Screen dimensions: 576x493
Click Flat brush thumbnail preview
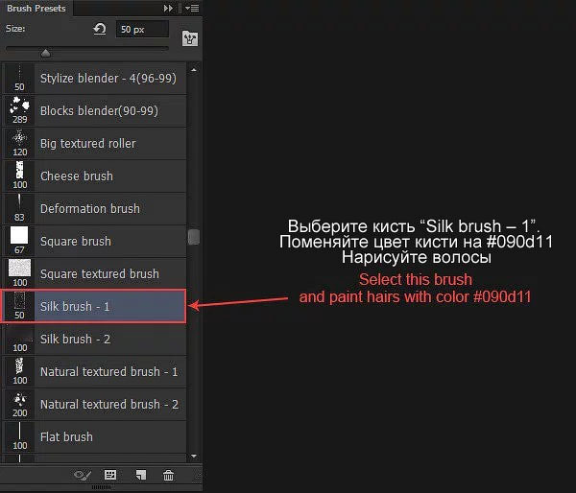coord(19,437)
